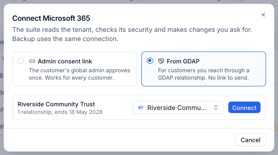
Task: Click the blue Connect button
Action: coord(244,108)
